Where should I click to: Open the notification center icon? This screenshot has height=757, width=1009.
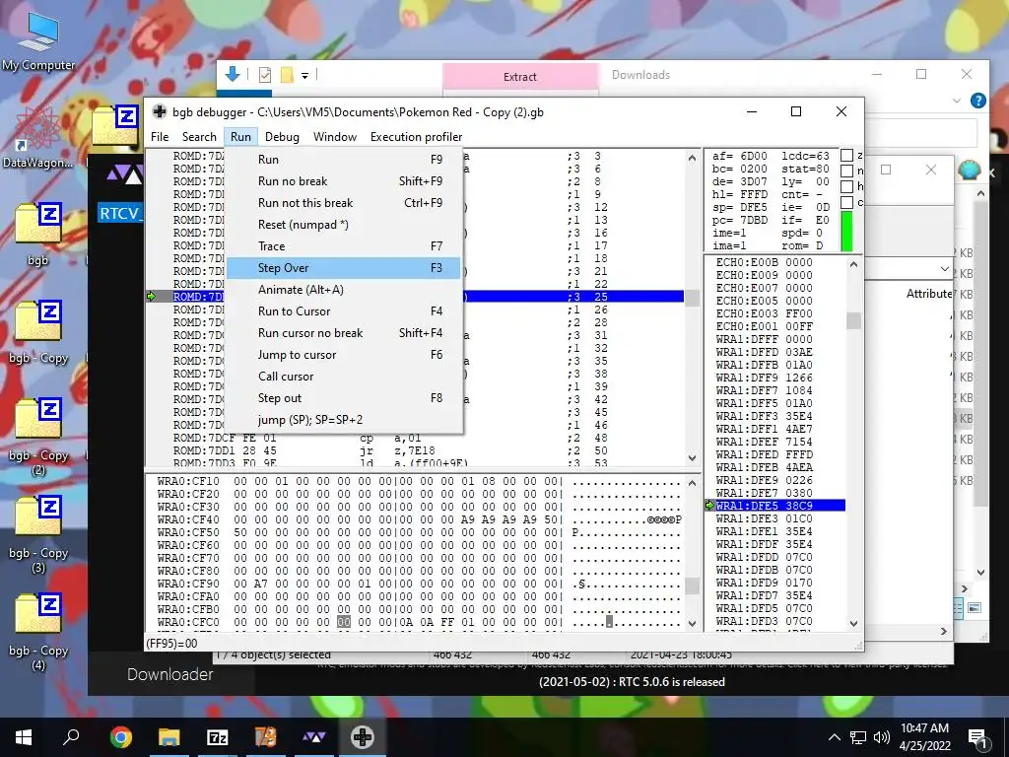click(x=978, y=737)
